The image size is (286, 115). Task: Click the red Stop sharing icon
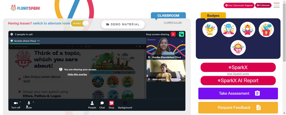pos(112,103)
